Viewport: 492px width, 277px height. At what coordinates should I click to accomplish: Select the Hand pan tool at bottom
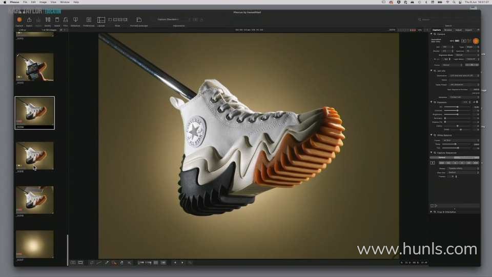(x=122, y=263)
